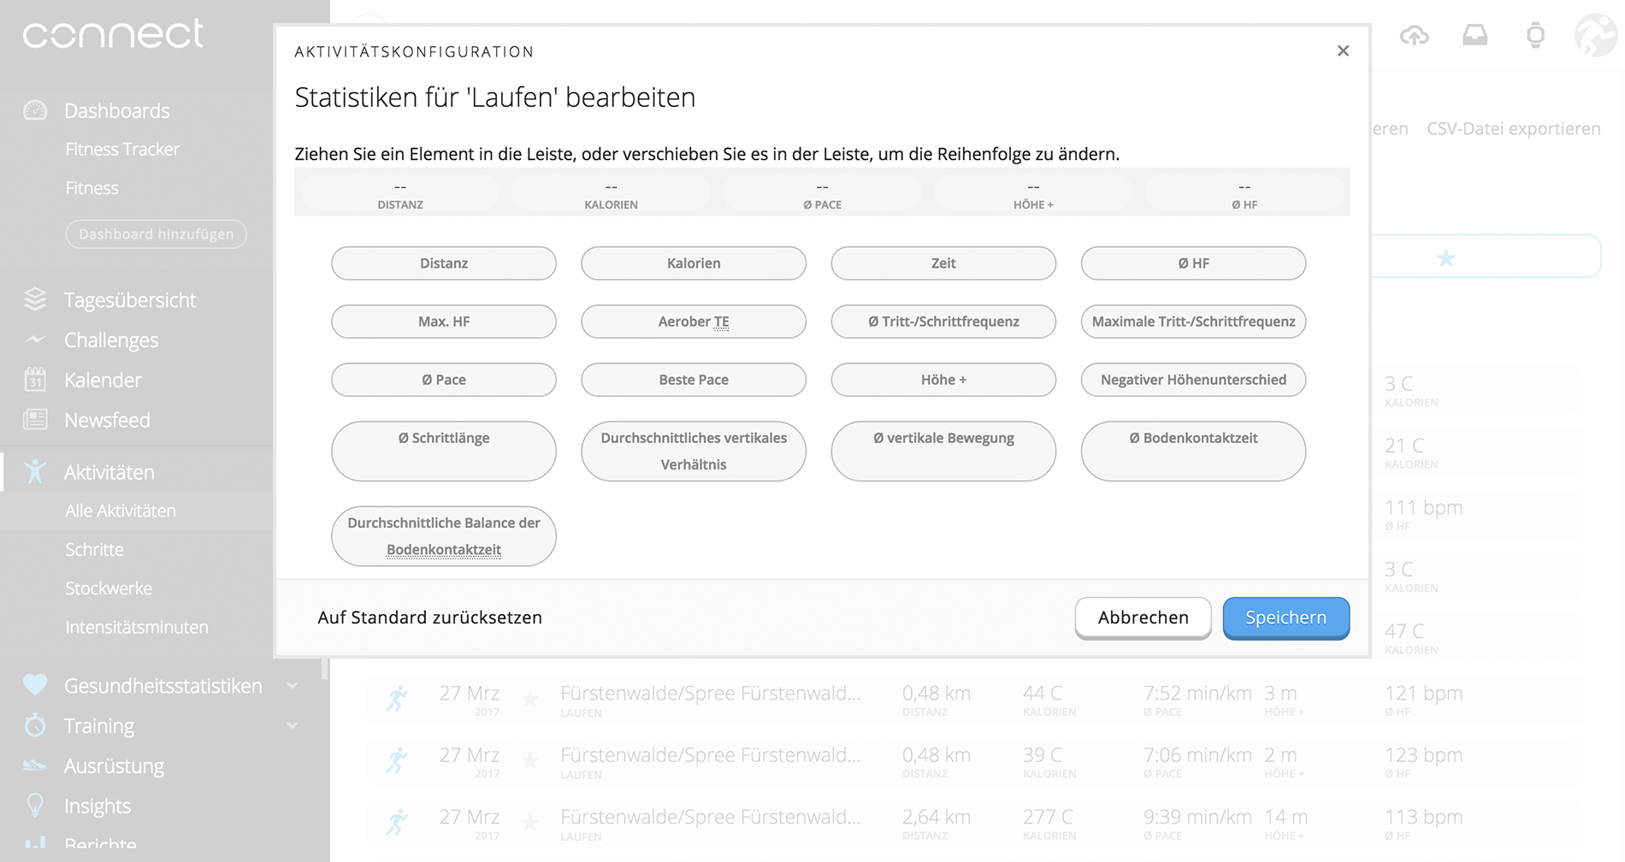1625x862 pixels.
Task: Save the configuration with Speichern
Action: [1285, 617]
